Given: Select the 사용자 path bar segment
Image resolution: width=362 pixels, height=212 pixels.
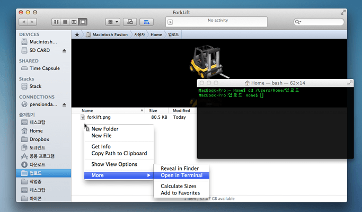Looking at the screenshot, I should (139, 34).
